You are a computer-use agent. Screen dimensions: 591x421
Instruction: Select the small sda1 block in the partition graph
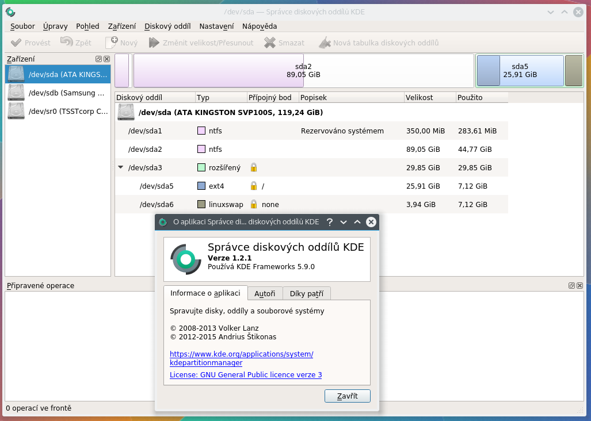click(122, 71)
